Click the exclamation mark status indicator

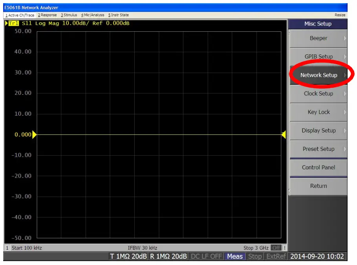(x=284, y=248)
